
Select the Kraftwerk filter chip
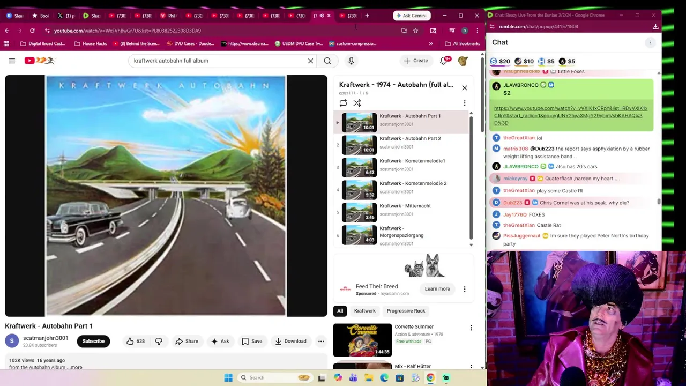pyautogui.click(x=365, y=311)
